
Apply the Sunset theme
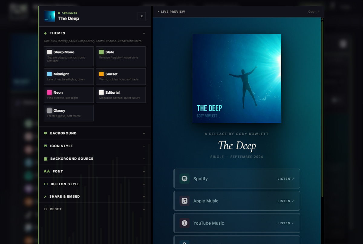click(121, 76)
